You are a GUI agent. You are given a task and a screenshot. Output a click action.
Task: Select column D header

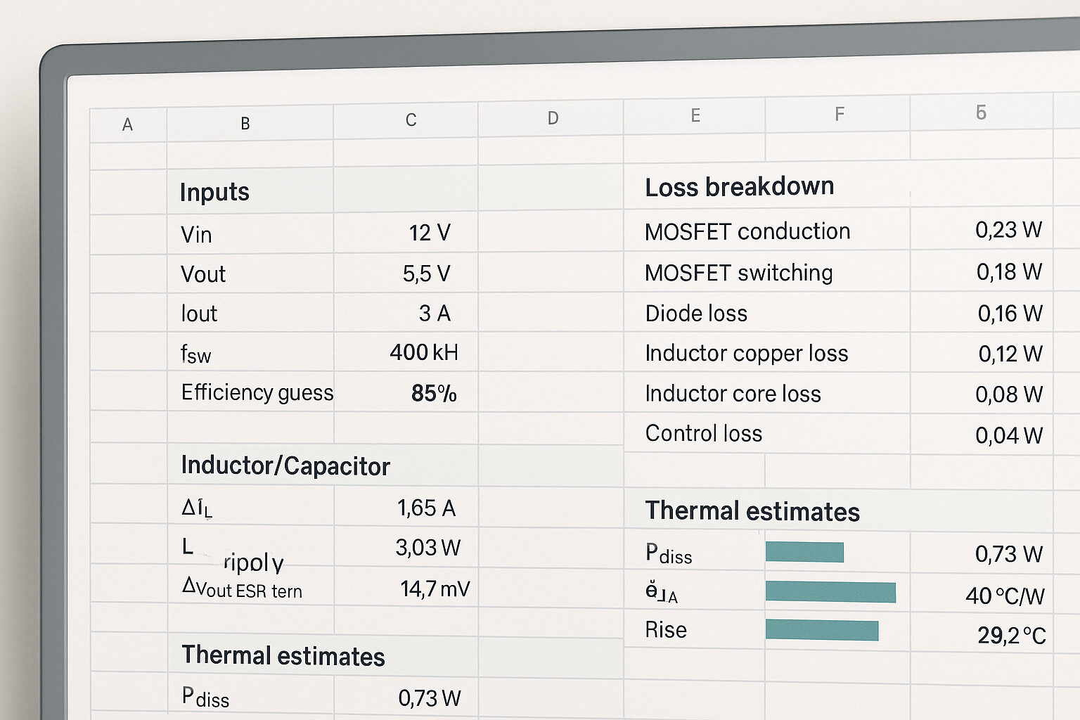point(553,117)
